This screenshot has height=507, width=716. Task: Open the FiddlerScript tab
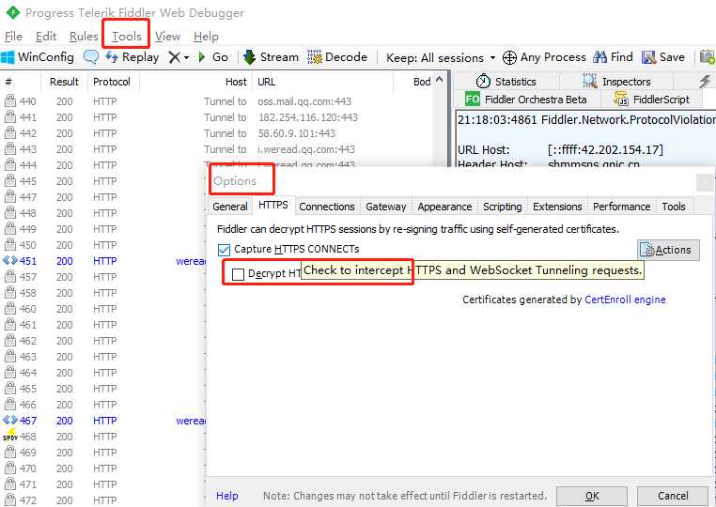click(x=651, y=99)
